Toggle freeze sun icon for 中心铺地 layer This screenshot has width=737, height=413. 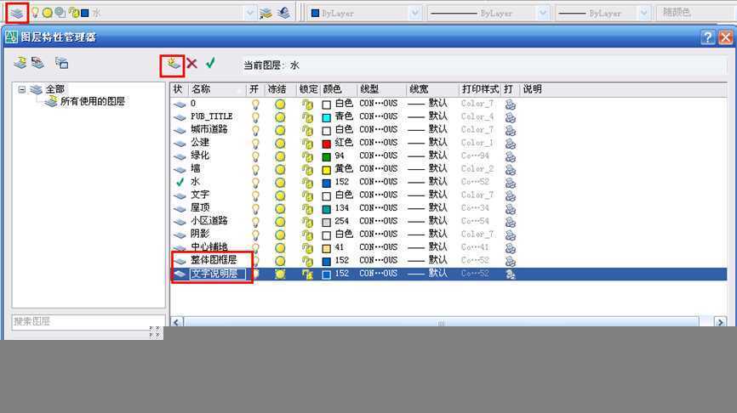click(280, 248)
